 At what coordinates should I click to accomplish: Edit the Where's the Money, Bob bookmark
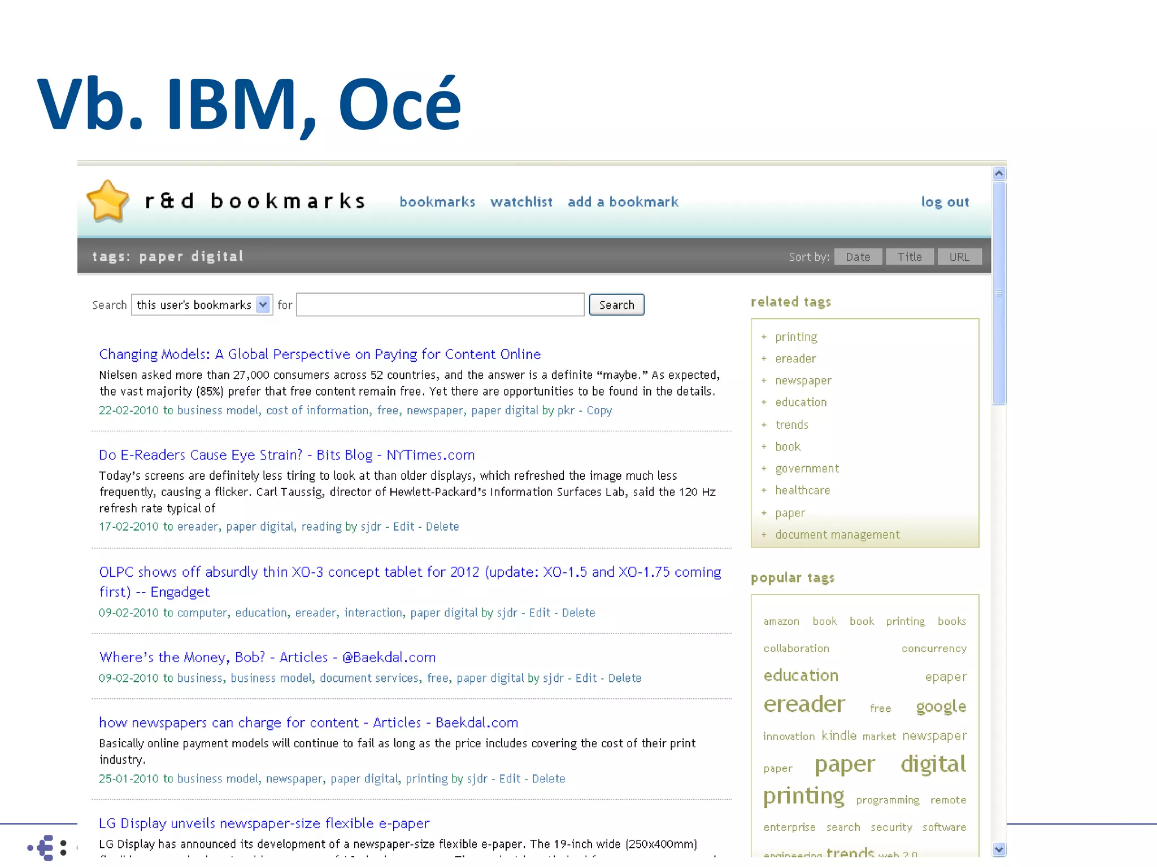586,678
